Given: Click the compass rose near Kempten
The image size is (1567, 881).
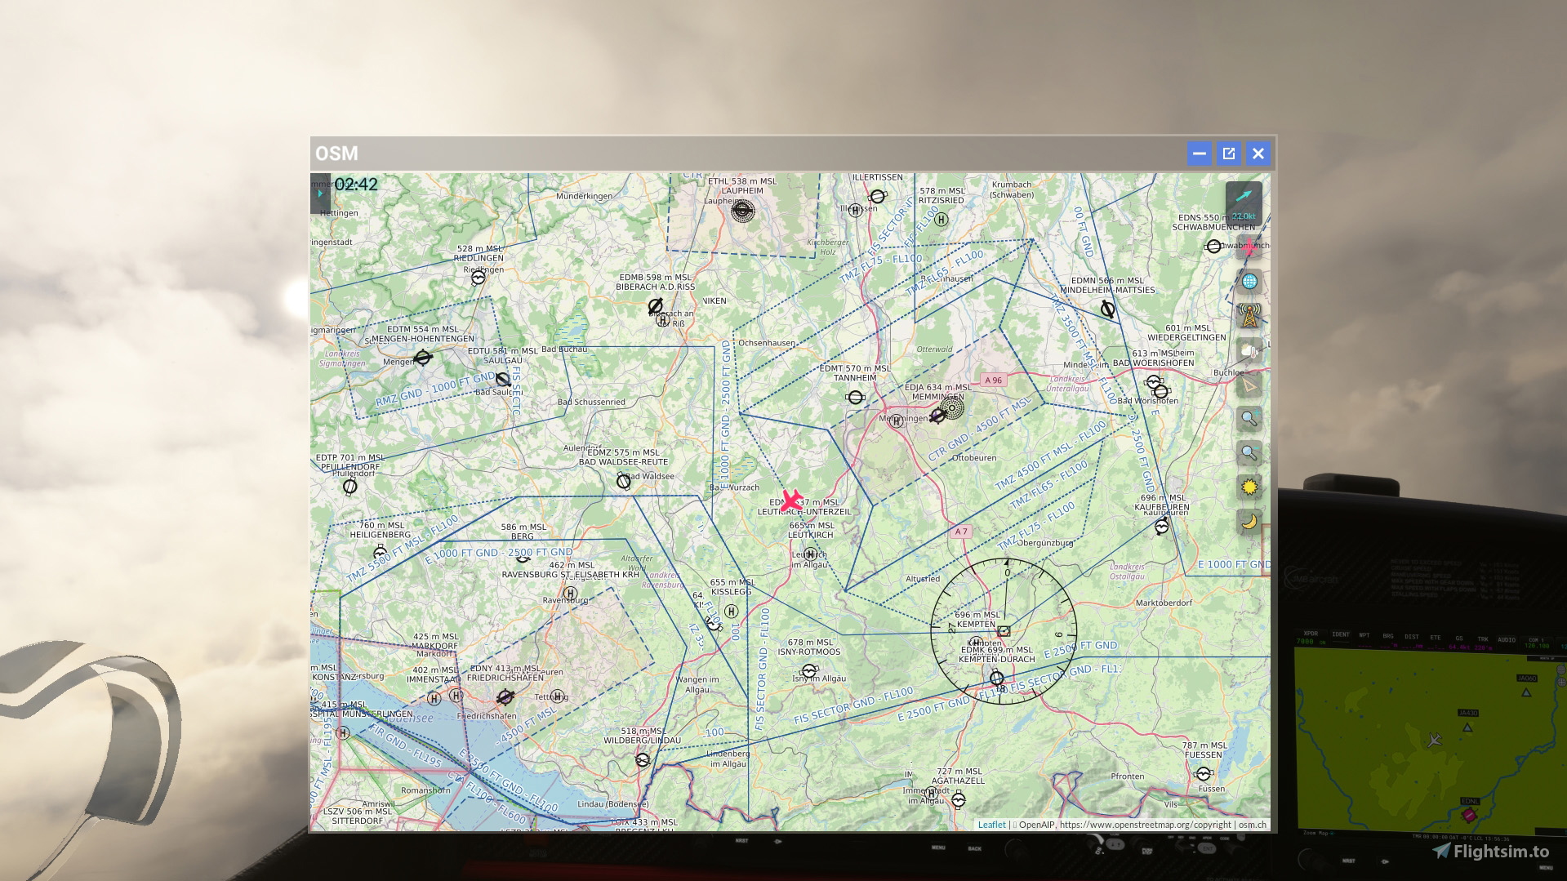Looking at the screenshot, I should (x=1002, y=631).
